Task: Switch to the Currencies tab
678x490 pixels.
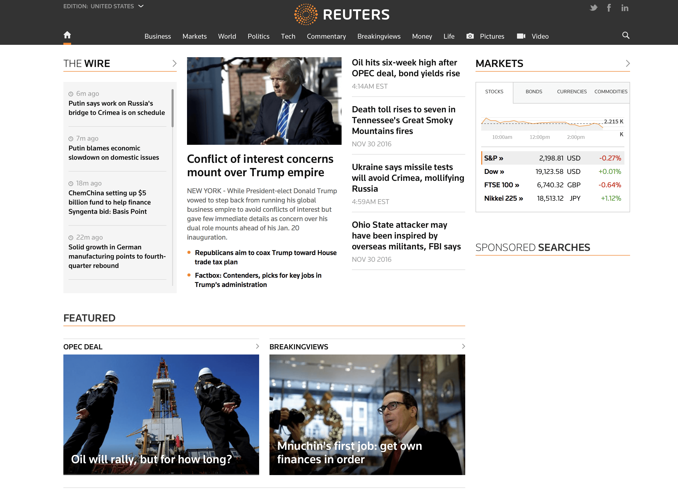Action: (x=572, y=91)
